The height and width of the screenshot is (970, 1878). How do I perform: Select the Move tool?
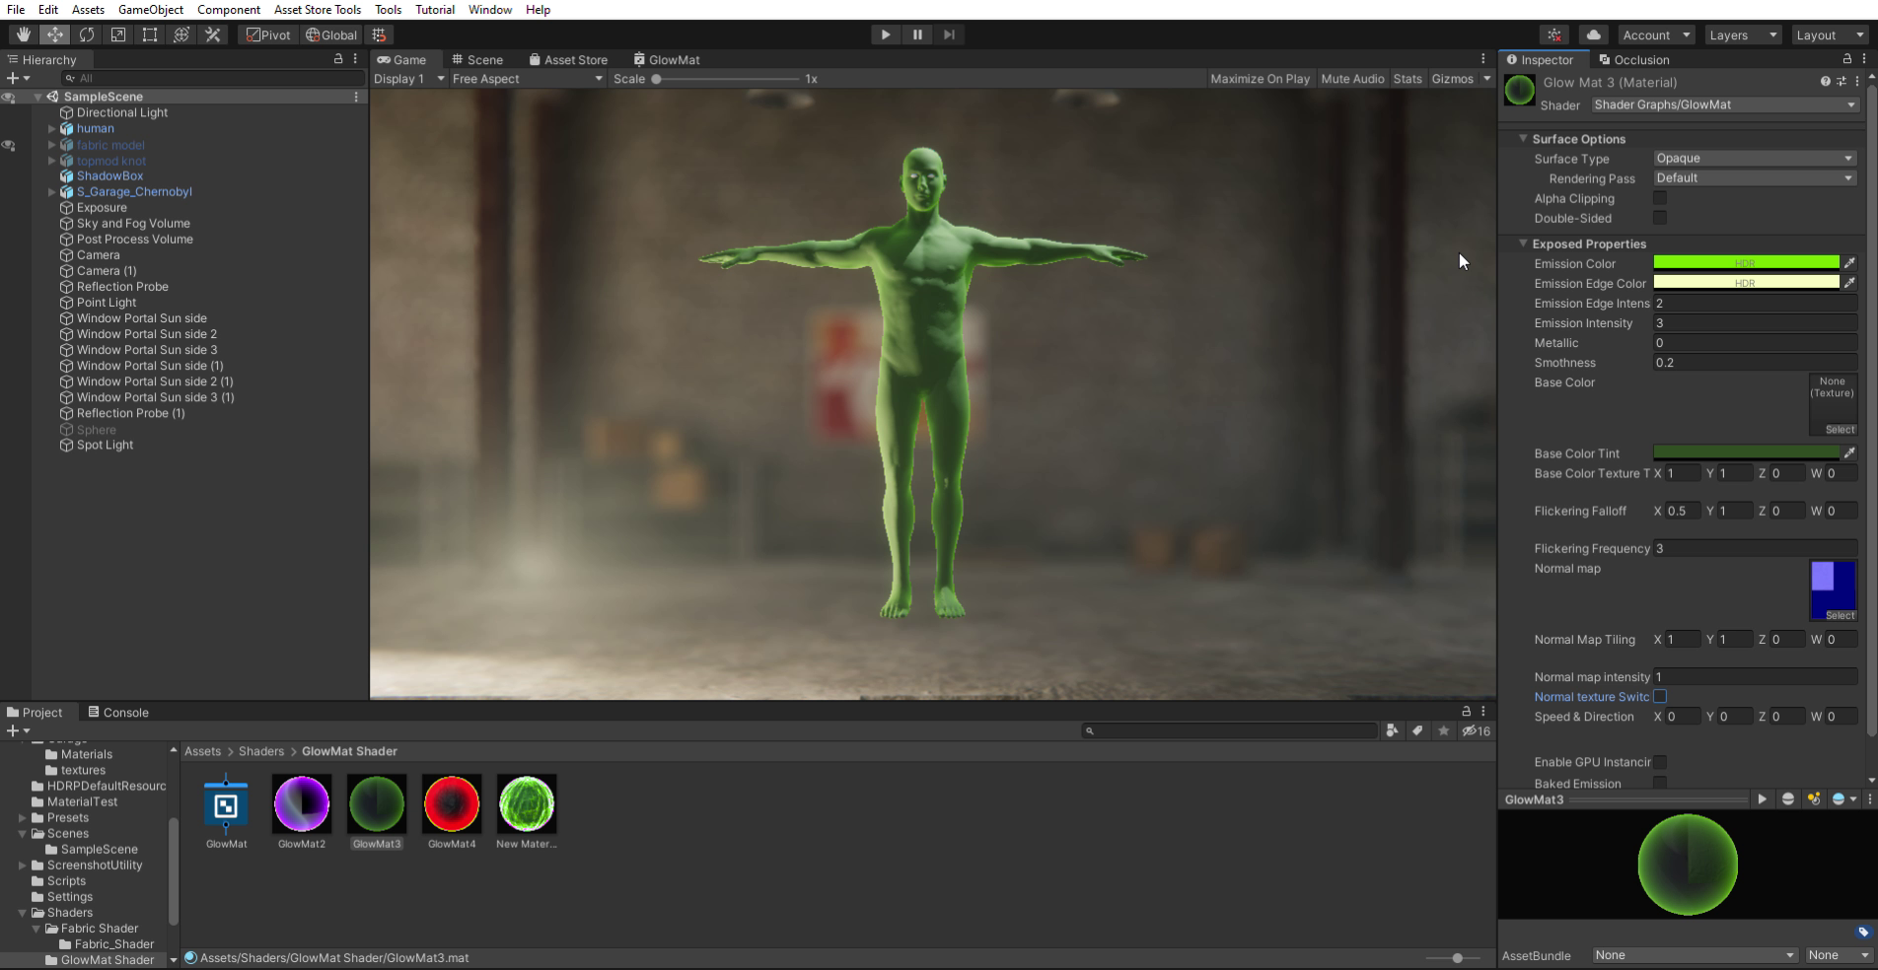(x=54, y=35)
